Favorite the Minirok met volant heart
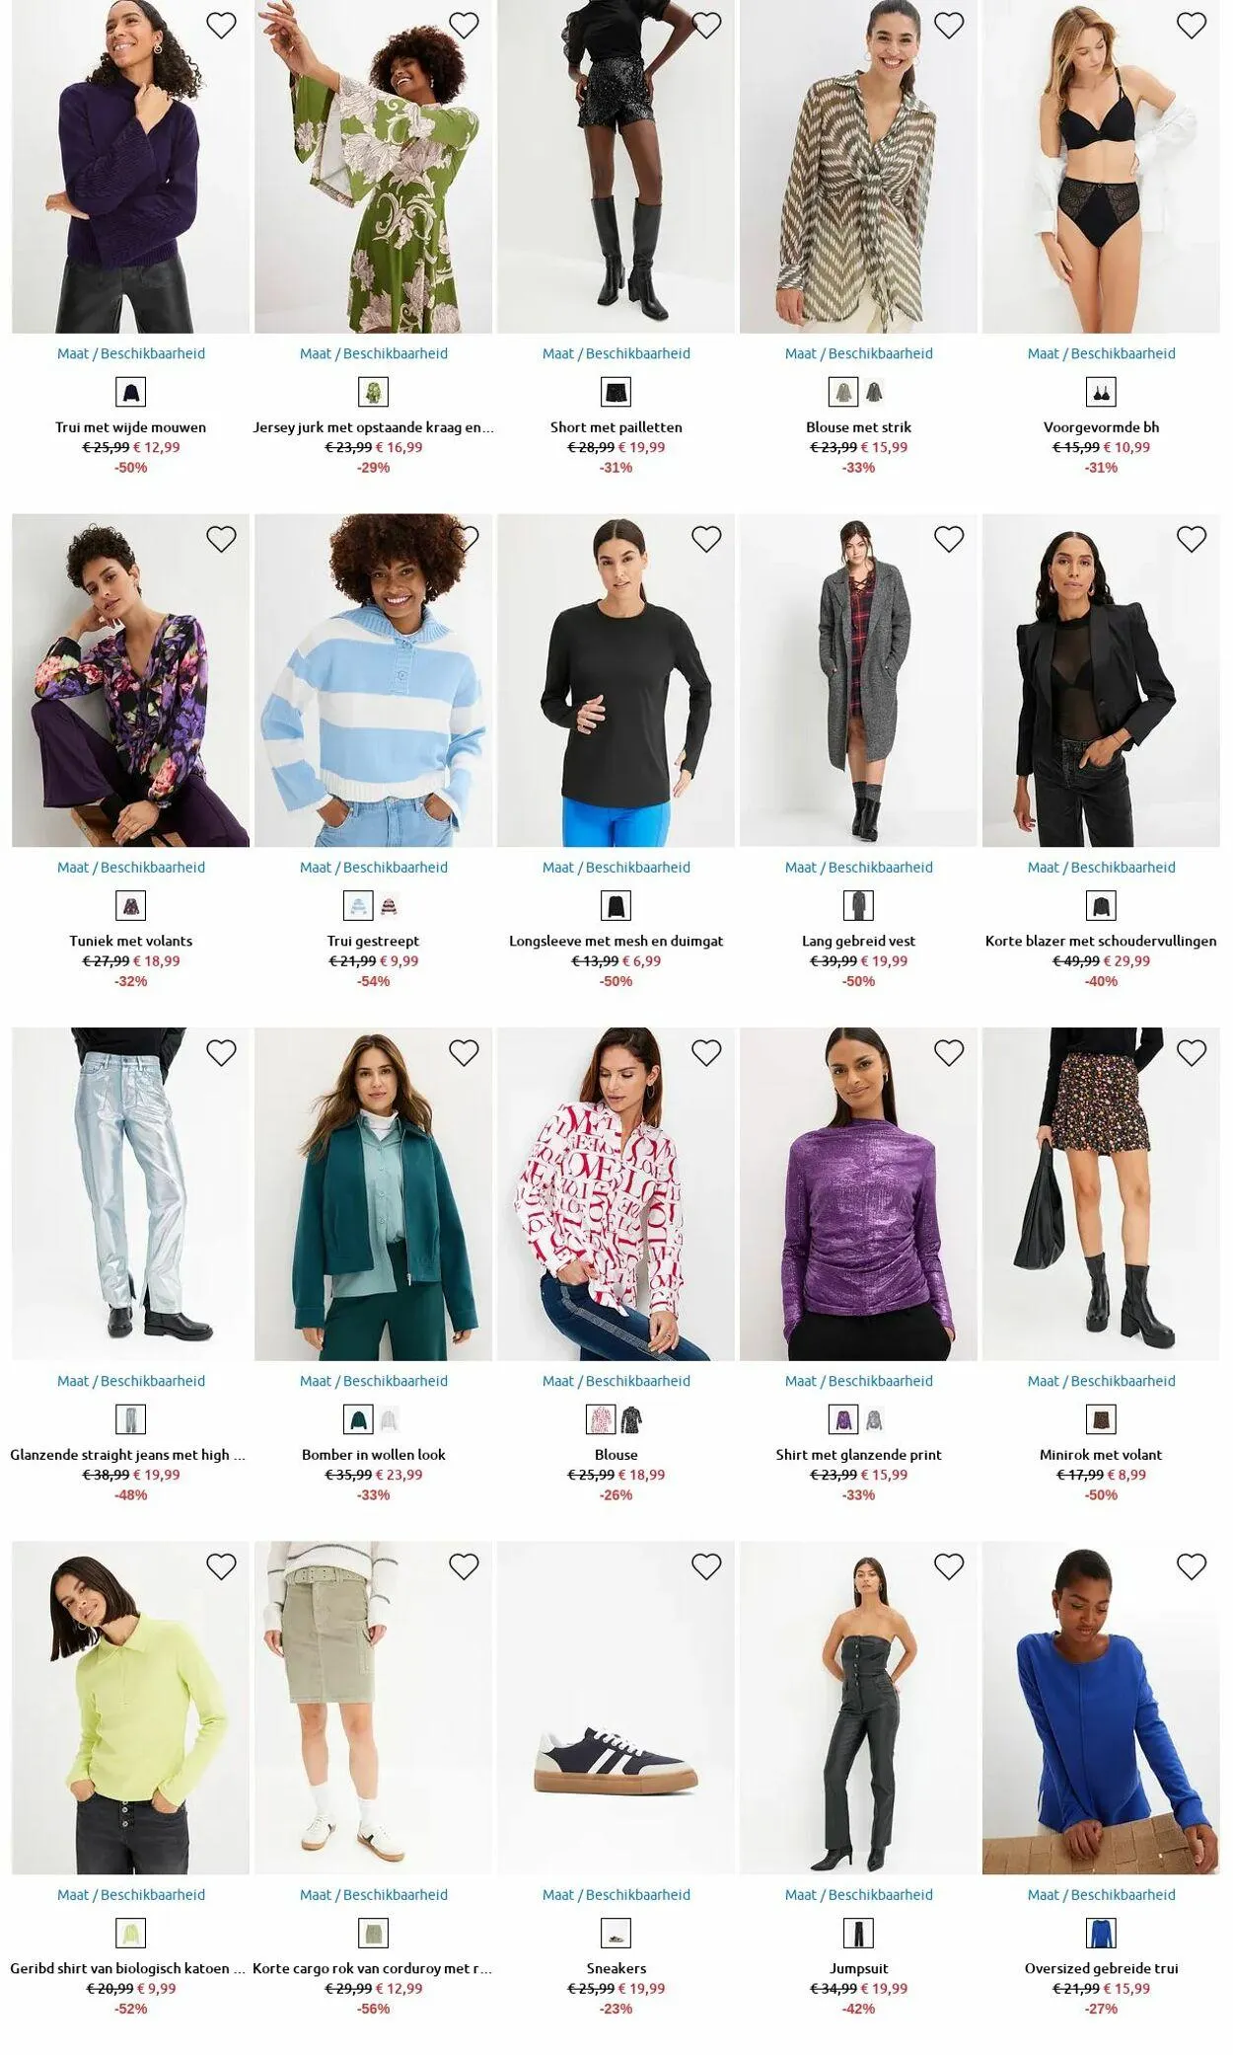 (1192, 1053)
